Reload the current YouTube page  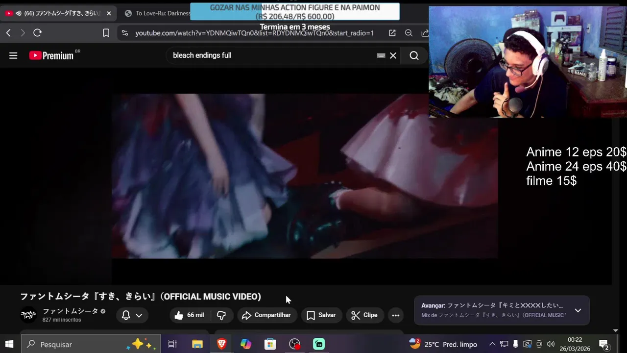(37, 33)
